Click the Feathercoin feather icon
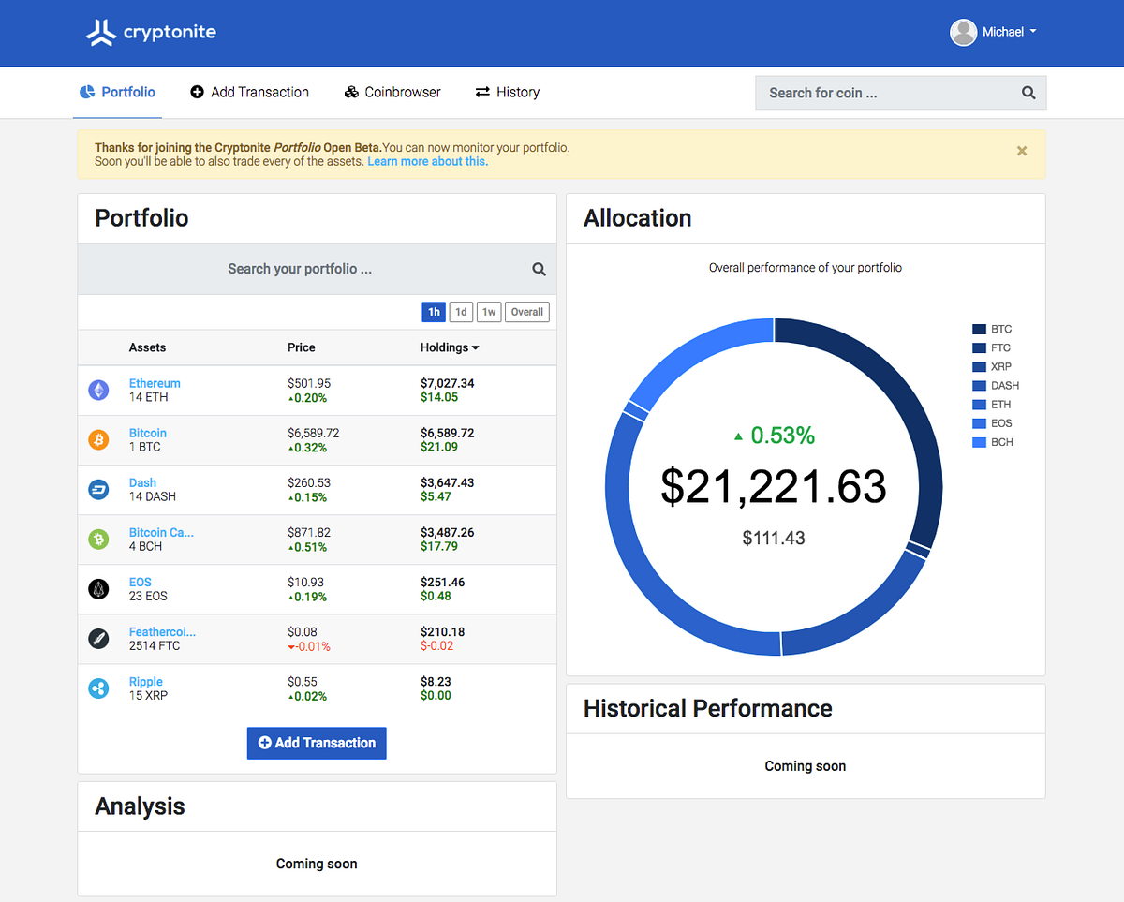Viewport: 1124px width, 902px height. [x=98, y=639]
